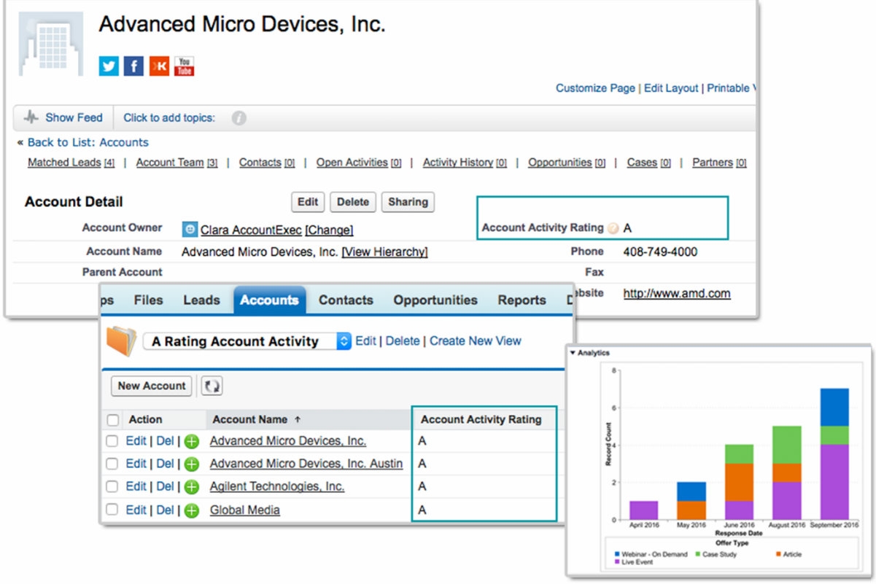Check the box for Advanced Micro Devices, Inc. row
The width and height of the screenshot is (876, 584).
[112, 441]
